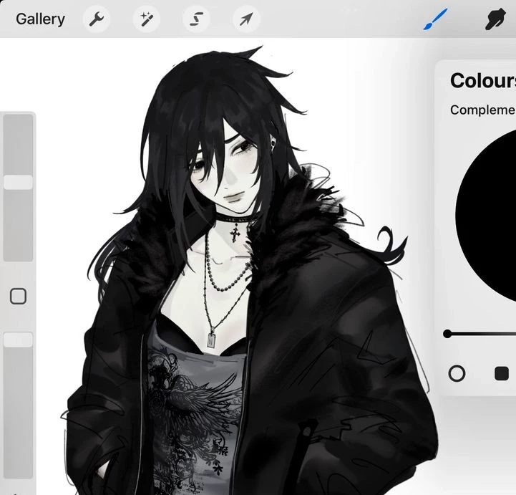The width and height of the screenshot is (516, 495).
Task: Select the Smudge finger tool
Action: [x=495, y=19]
